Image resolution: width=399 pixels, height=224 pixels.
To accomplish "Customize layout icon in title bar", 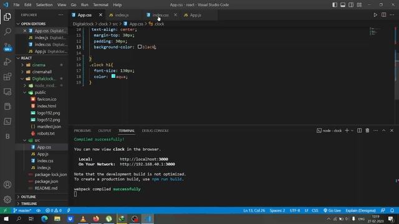I will [x=359, y=5].
